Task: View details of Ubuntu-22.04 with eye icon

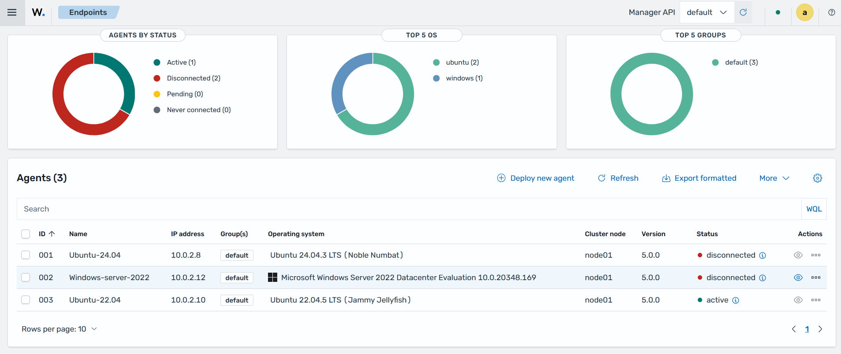Action: coord(798,300)
